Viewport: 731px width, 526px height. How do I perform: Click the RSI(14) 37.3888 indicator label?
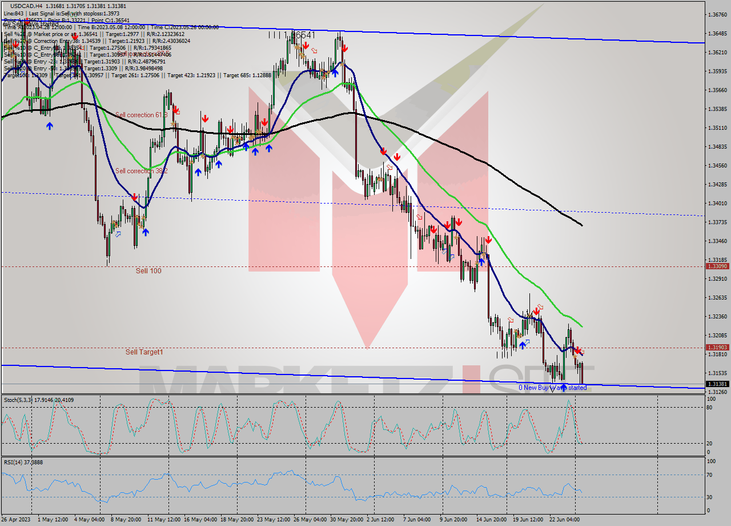[x=23, y=463]
